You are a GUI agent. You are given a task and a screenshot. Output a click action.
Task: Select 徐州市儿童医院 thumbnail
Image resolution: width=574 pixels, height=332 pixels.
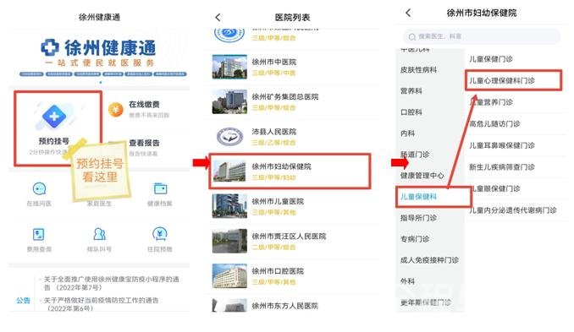pos(229,206)
